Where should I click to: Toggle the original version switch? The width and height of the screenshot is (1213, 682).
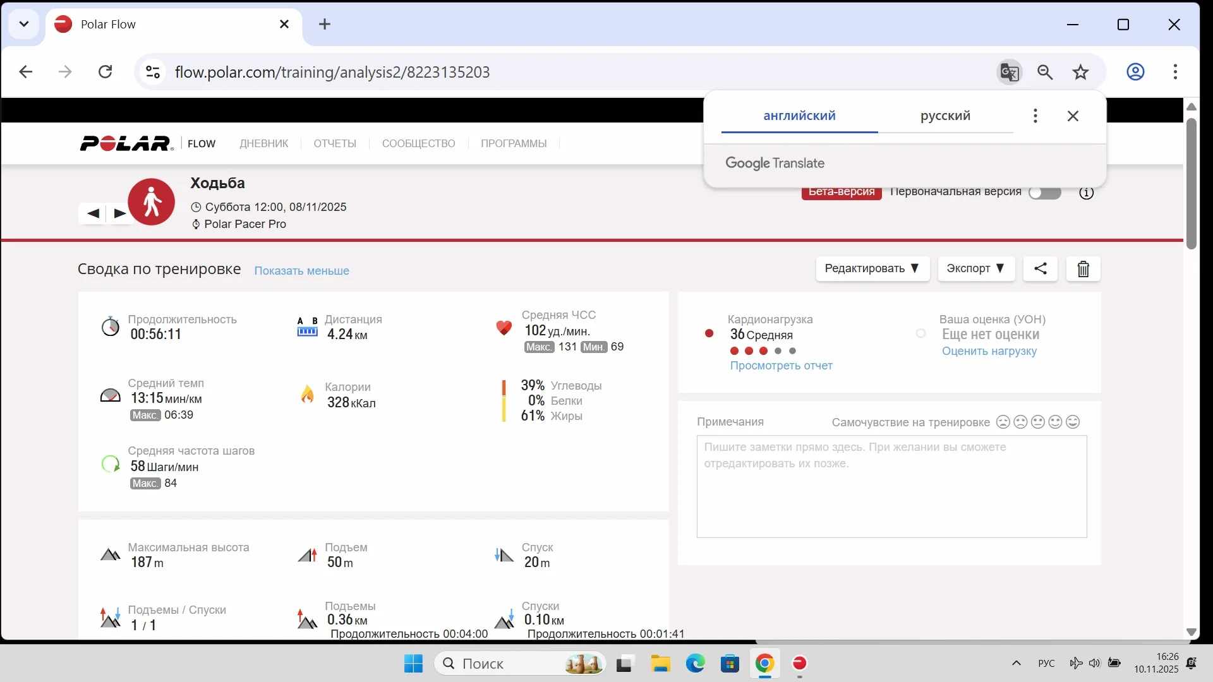coord(1045,193)
